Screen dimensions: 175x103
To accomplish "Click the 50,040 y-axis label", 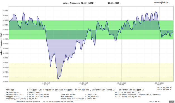I will click(x=6, y=11).
